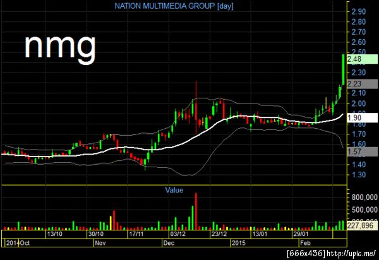This screenshot has width=379, height=260.
Task: Click the 1.30 price axis label
Action: click(x=358, y=175)
